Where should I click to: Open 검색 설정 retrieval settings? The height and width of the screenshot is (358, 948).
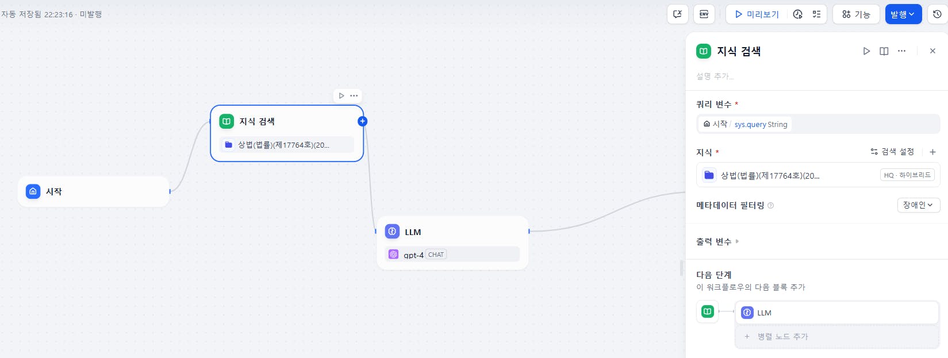pyautogui.click(x=892, y=152)
